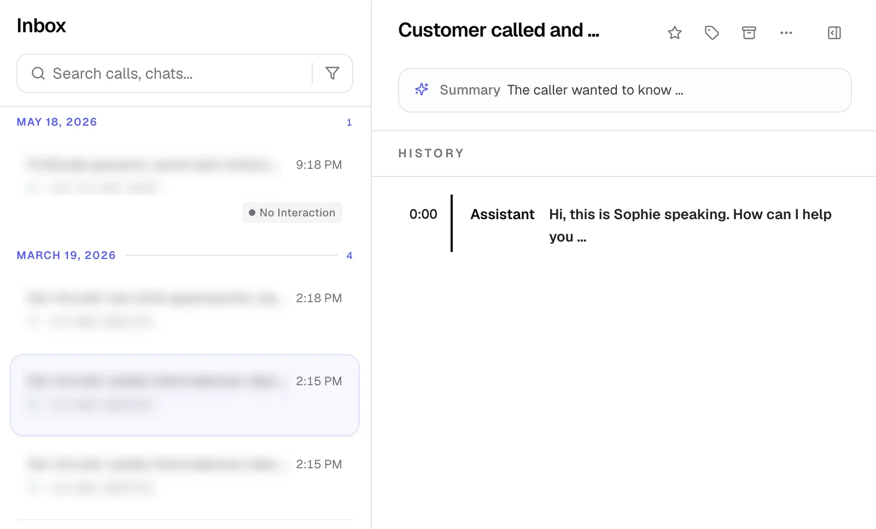Viewport: 876px width, 529px height.
Task: Open the last 2:15 PM conversation
Action: 185,475
